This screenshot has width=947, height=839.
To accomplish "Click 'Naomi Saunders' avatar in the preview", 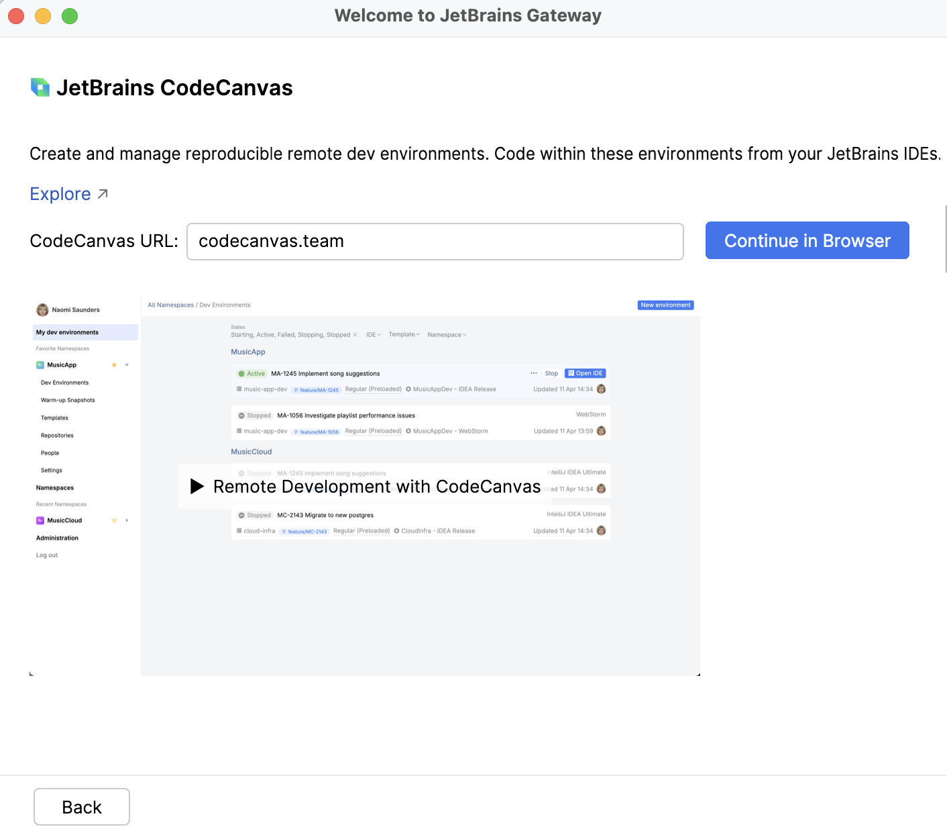I will (x=42, y=309).
